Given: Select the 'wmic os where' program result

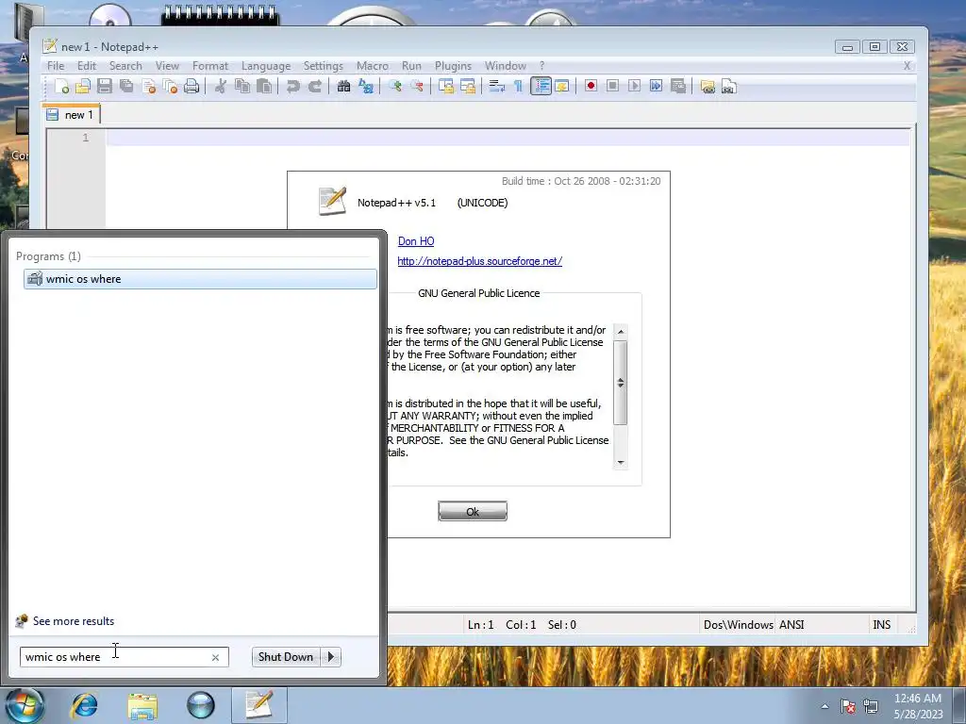Looking at the screenshot, I should tap(200, 279).
